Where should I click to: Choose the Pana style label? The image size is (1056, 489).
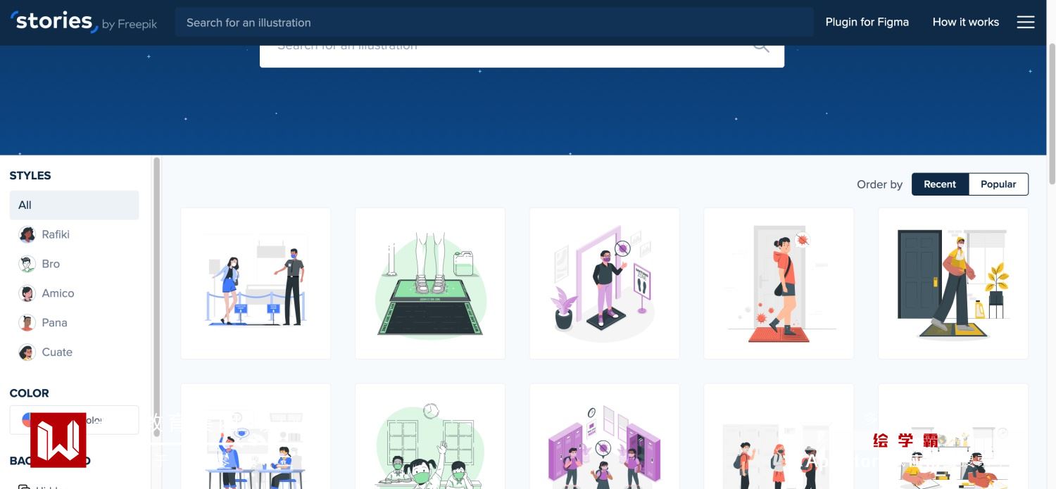click(x=54, y=323)
